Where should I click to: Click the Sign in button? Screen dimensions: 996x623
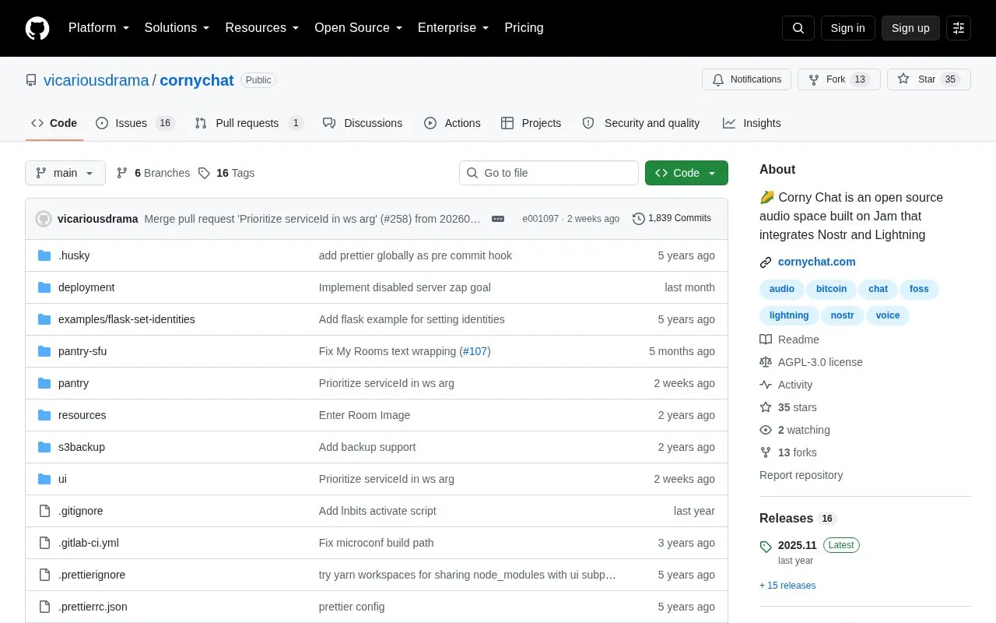point(847,28)
